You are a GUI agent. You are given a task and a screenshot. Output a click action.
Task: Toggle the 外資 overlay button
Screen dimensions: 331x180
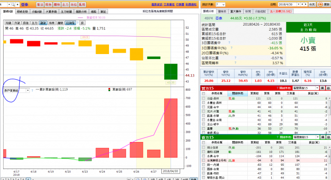click(x=17, y=23)
